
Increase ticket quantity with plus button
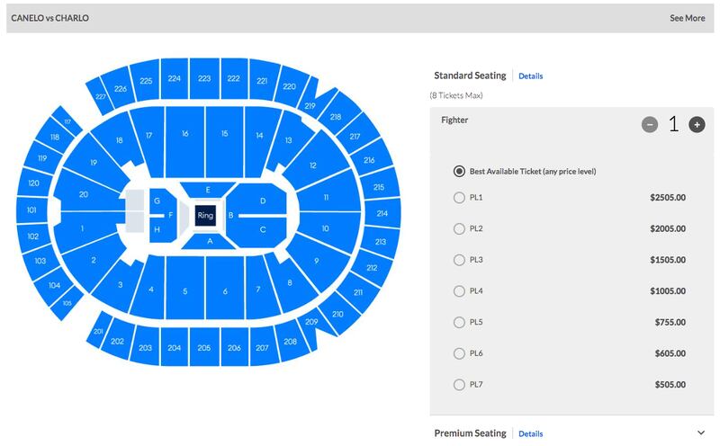[697, 124]
